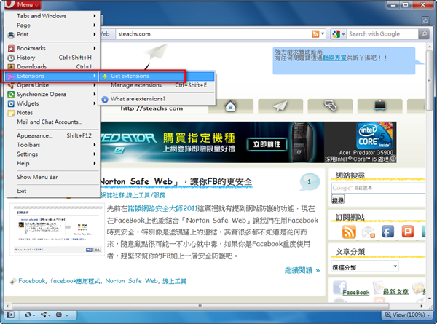Image resolution: width=437 pixels, height=324 pixels.
Task: Click the 繼續閱讀 read more link
Action: 302,270
